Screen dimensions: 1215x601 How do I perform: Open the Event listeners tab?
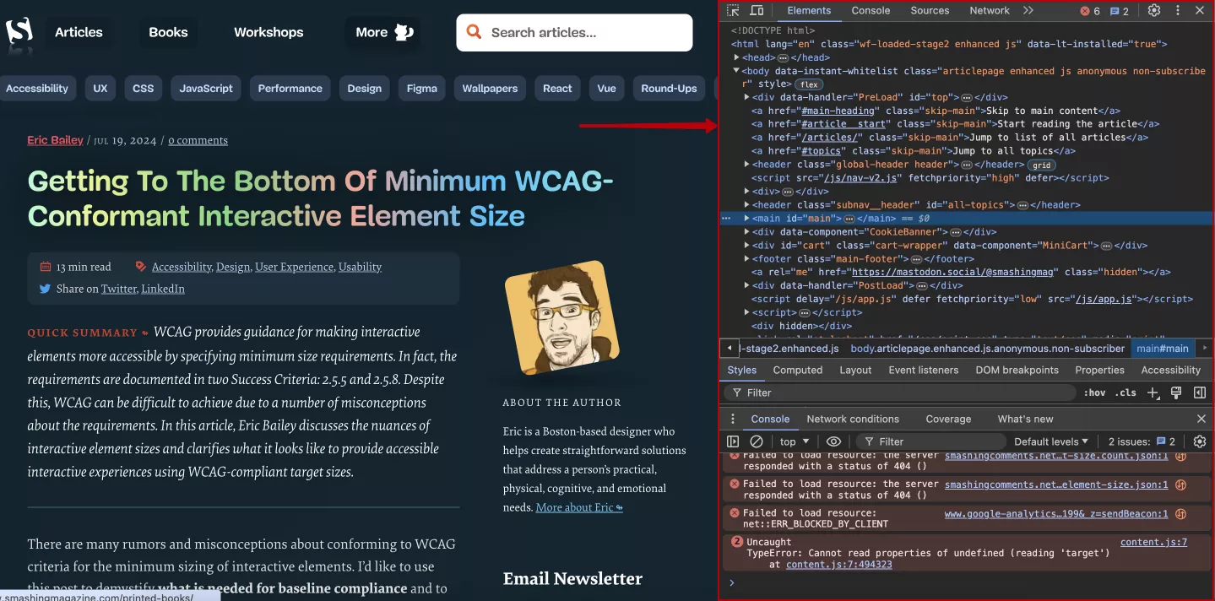click(x=923, y=370)
